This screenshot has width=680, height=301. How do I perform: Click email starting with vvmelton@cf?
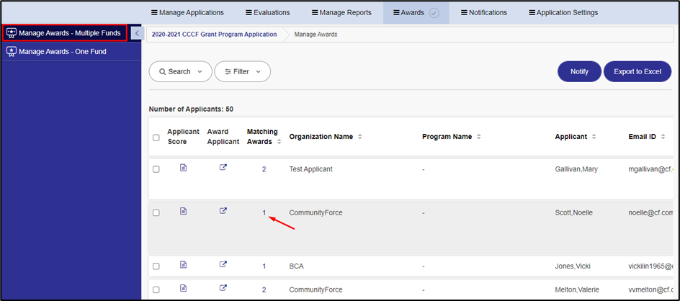pos(650,289)
